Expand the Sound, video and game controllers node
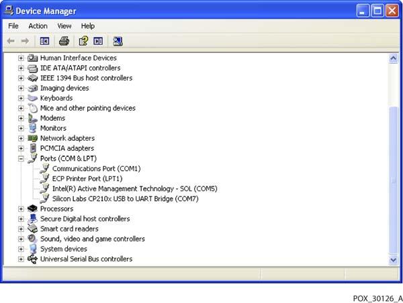Screen dimensions: 403x303 (21, 239)
